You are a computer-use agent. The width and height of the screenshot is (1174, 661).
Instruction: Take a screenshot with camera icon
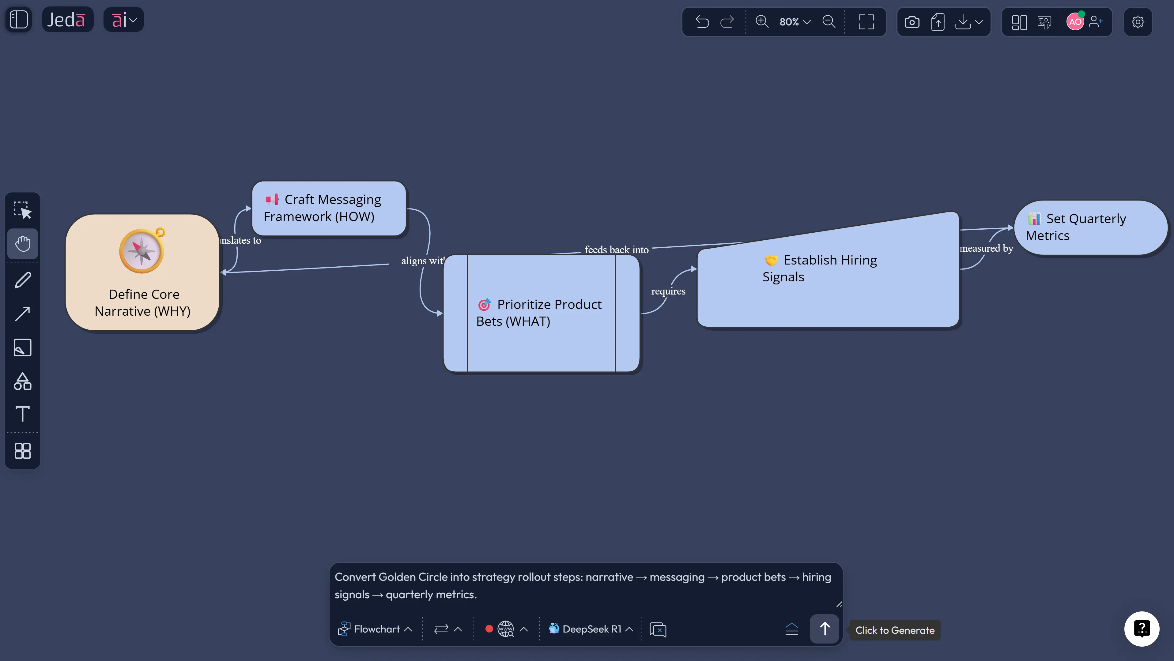[912, 22]
